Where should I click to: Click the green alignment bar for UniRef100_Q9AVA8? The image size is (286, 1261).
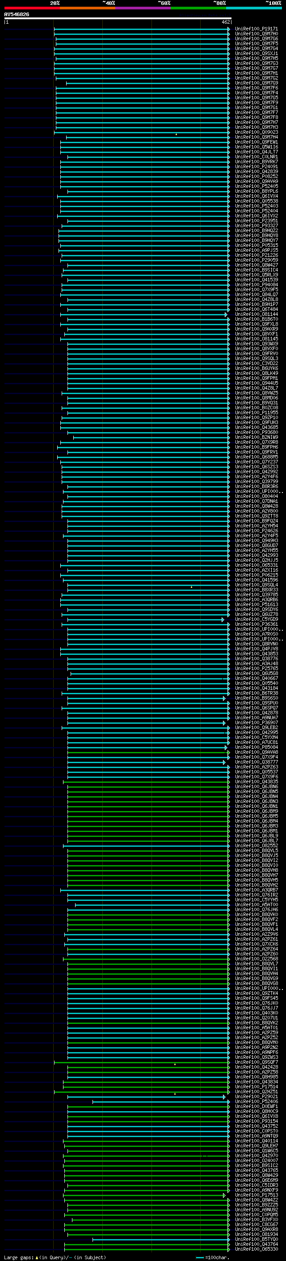click(149, 752)
